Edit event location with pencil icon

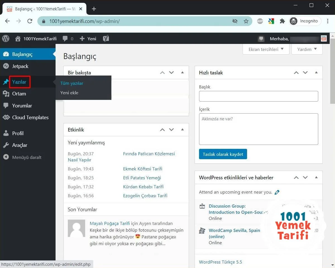(x=277, y=192)
